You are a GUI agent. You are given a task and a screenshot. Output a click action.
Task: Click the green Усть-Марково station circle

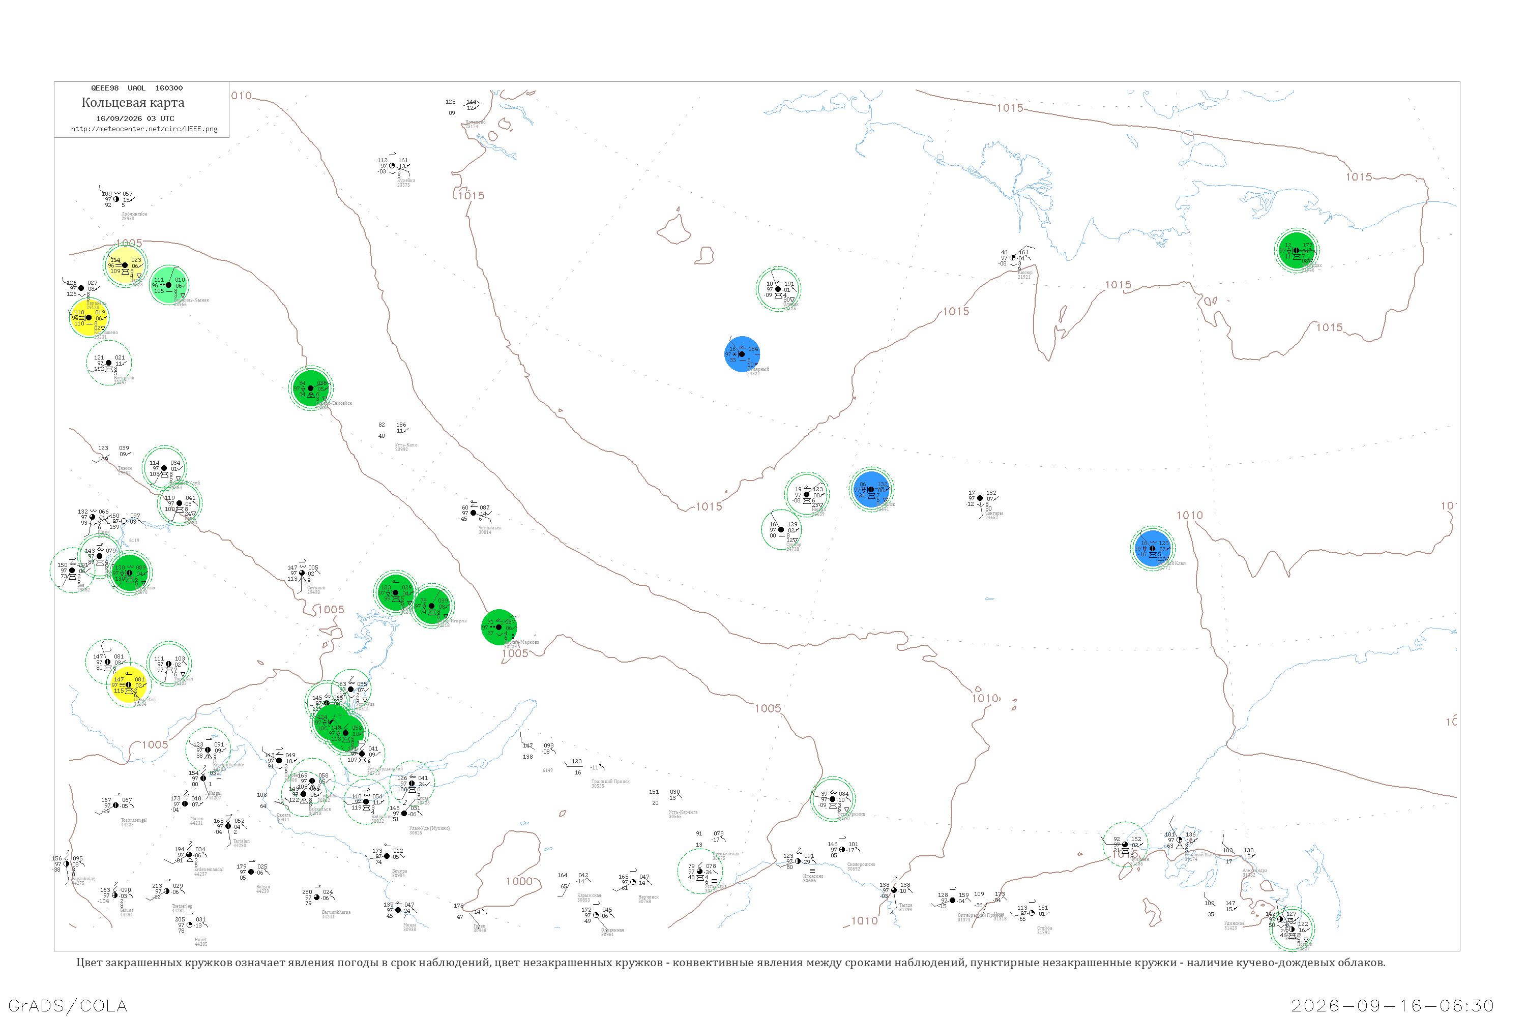(x=499, y=627)
